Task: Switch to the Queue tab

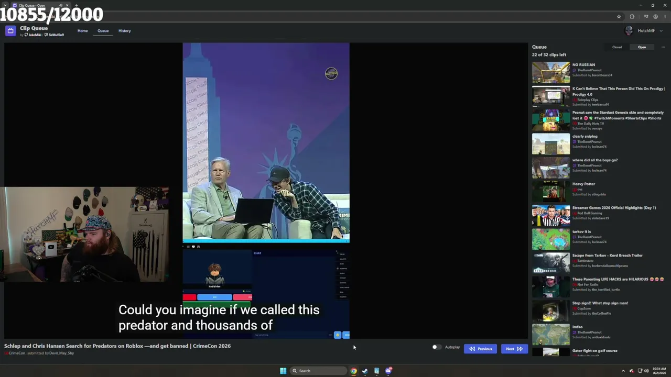Action: pos(103,31)
